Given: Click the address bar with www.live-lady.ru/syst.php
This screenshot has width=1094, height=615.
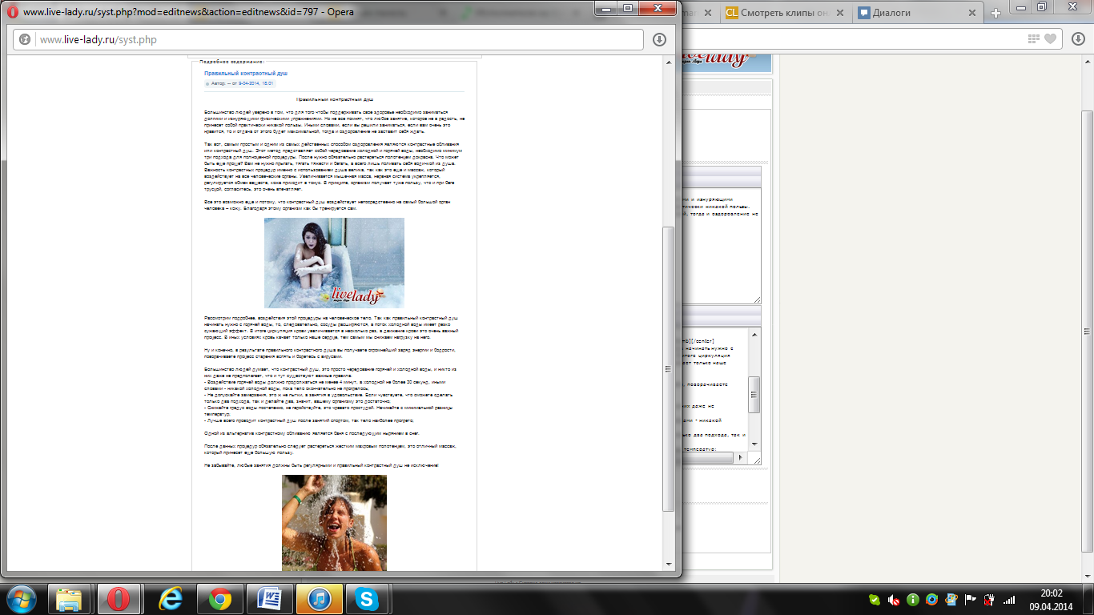Looking at the screenshot, I should coord(328,40).
